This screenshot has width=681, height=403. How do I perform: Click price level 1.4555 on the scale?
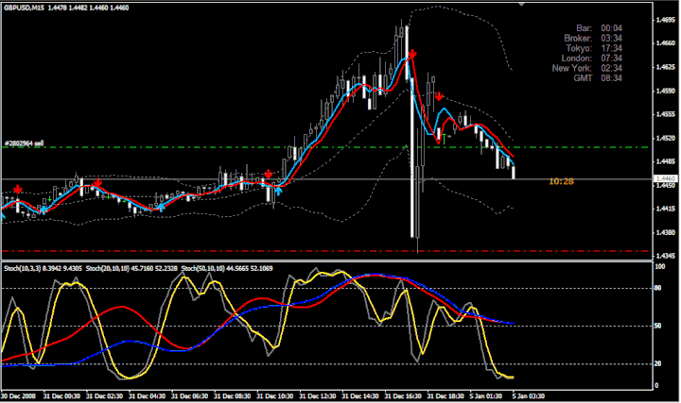point(666,114)
